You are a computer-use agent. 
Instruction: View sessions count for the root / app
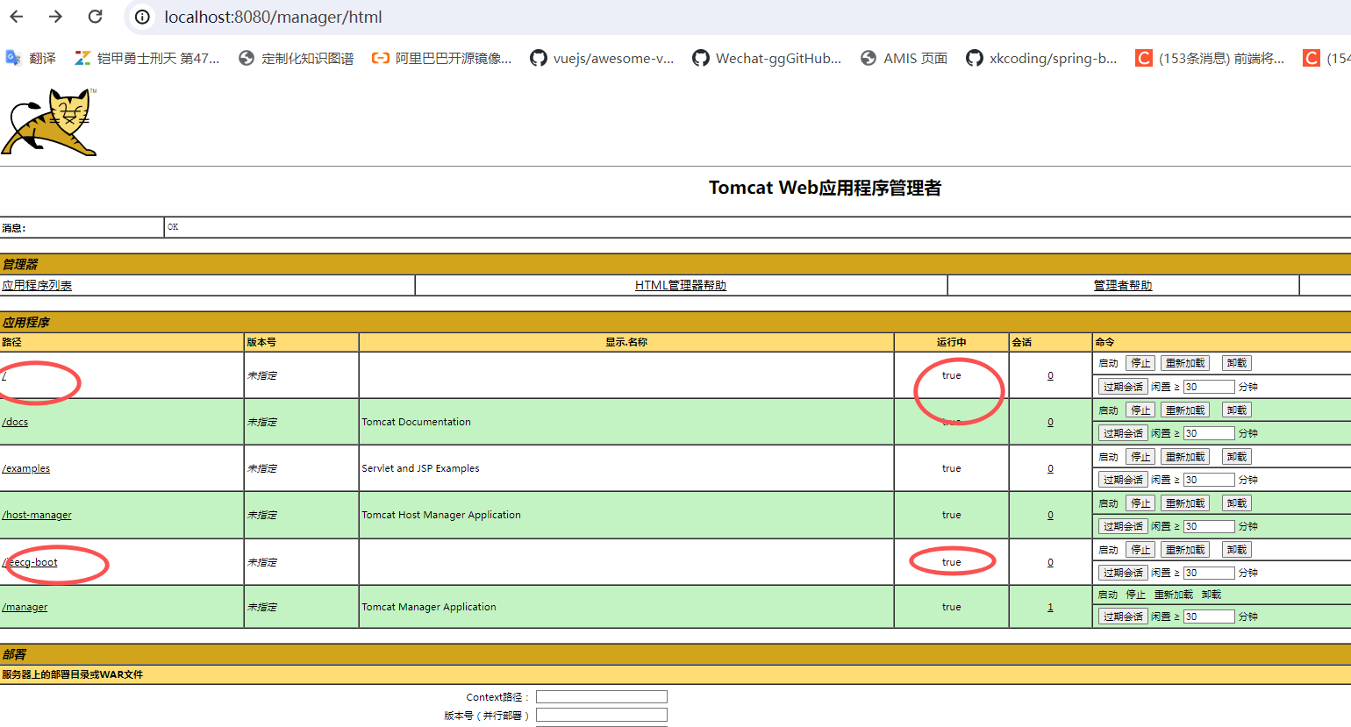1050,375
